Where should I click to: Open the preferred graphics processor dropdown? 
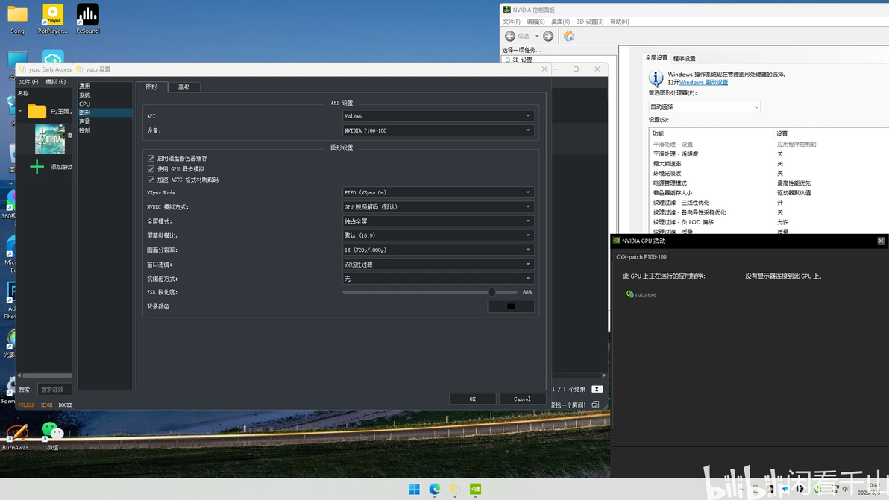[x=704, y=107]
